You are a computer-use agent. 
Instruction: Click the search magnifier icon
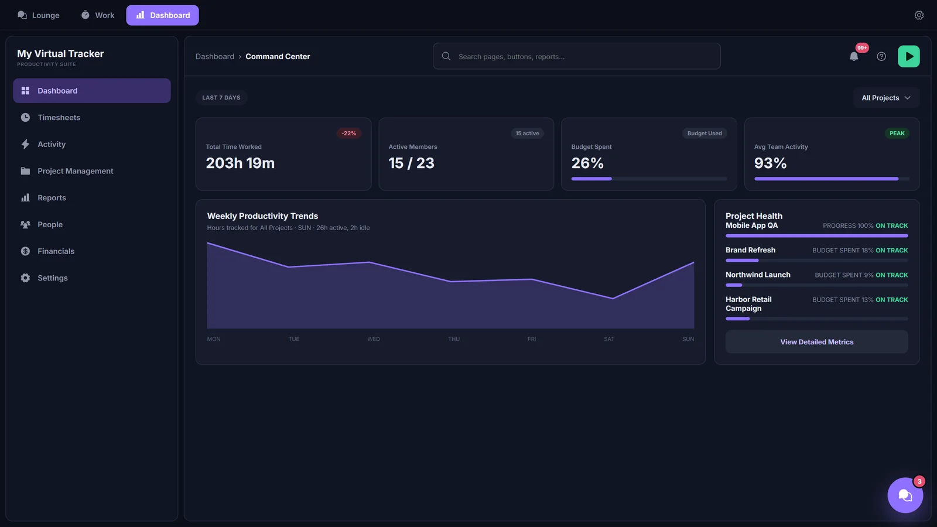446,56
